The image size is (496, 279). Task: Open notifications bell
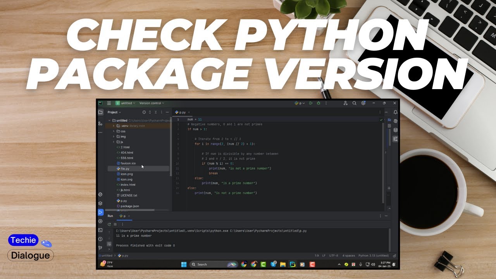pos(395,112)
